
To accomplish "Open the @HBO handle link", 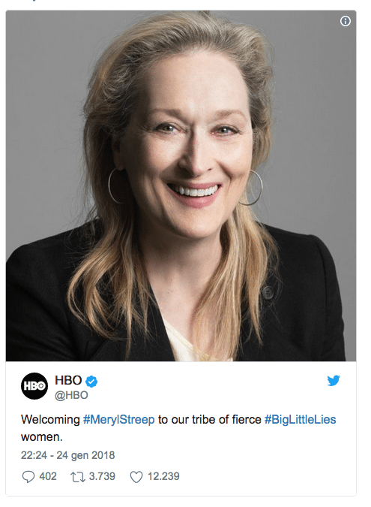I will pyautogui.click(x=71, y=395).
